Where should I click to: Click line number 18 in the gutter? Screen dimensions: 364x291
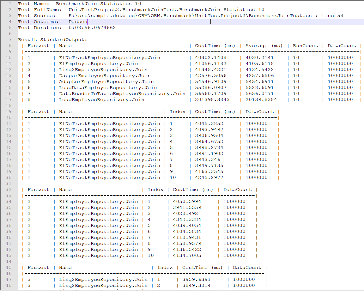tap(9, 105)
